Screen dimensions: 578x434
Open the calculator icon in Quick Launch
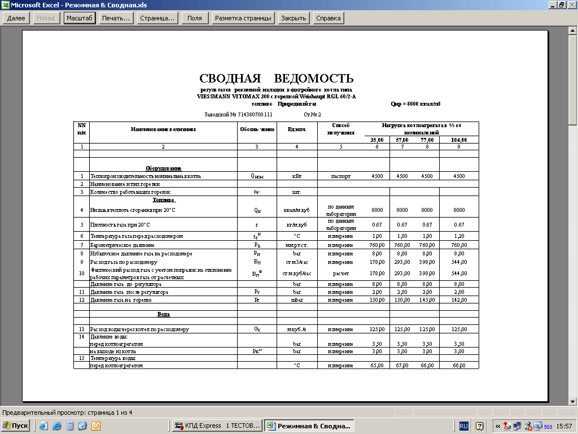[x=70, y=426]
